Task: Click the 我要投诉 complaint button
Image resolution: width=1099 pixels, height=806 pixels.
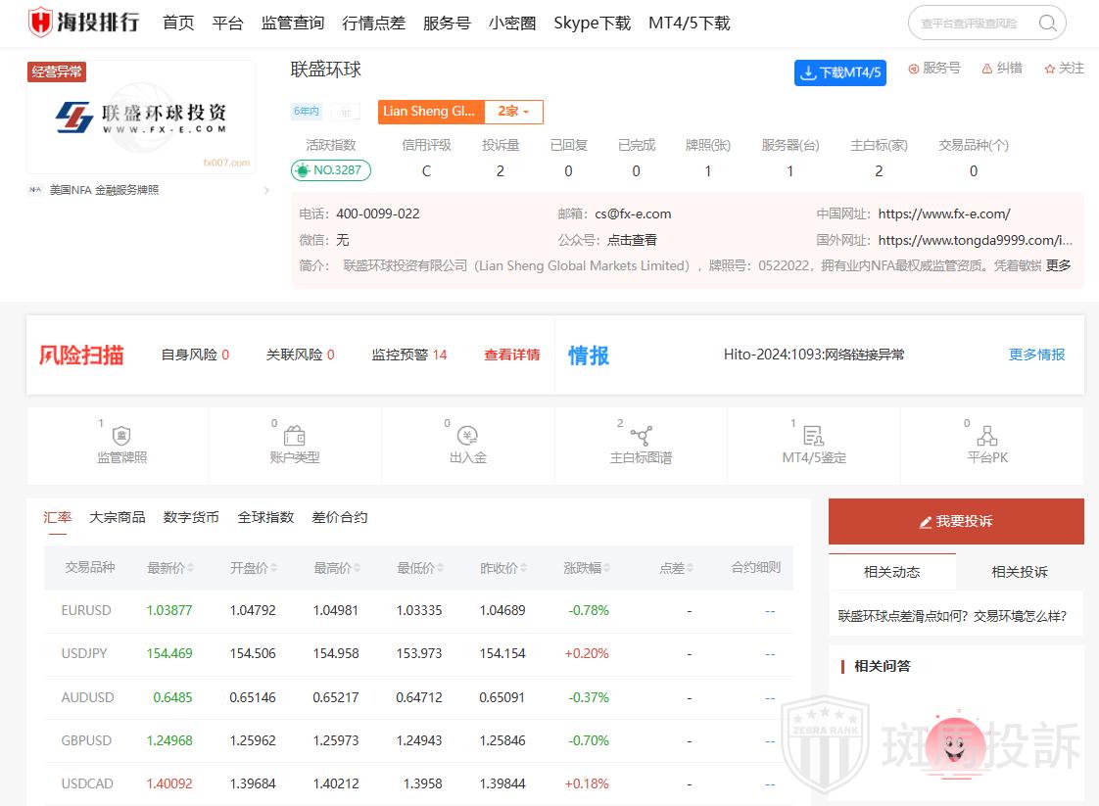Action: 956,522
